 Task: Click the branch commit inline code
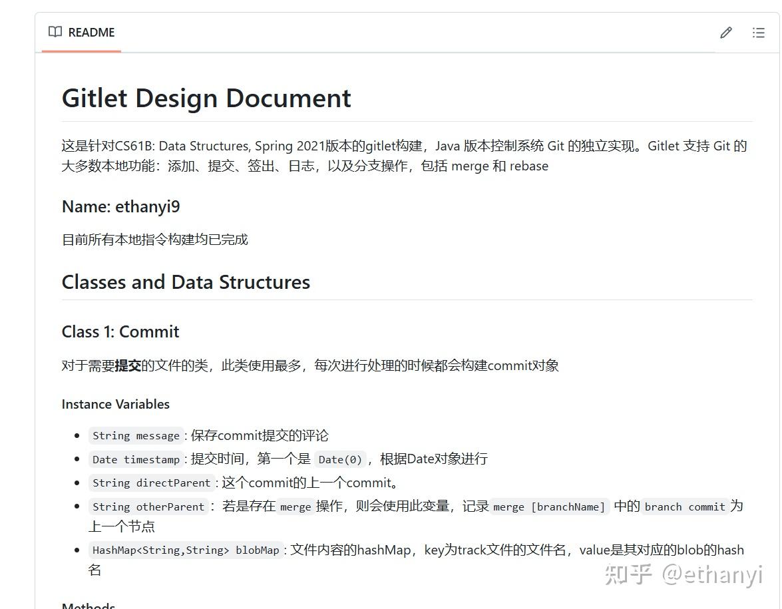click(x=685, y=507)
